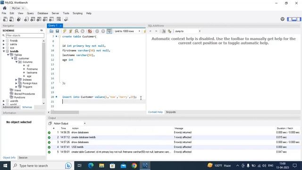Open Microsoft Edge from the taskbar
302x170 pixels.
point(91,166)
